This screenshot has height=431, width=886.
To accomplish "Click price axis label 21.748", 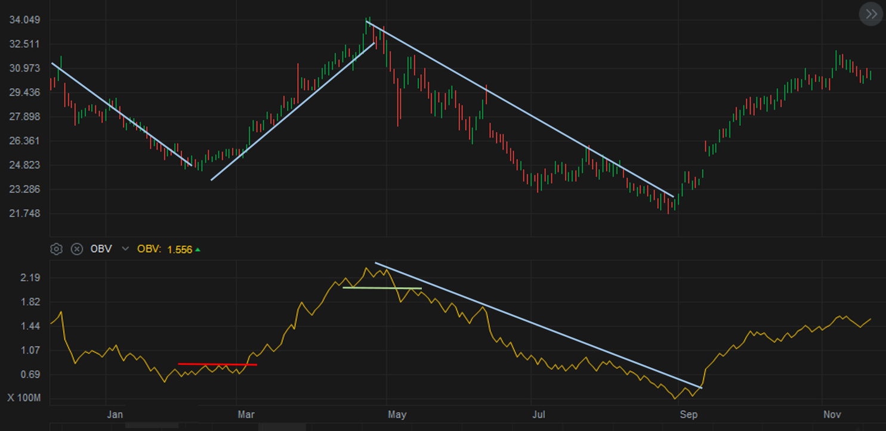I will [24, 213].
